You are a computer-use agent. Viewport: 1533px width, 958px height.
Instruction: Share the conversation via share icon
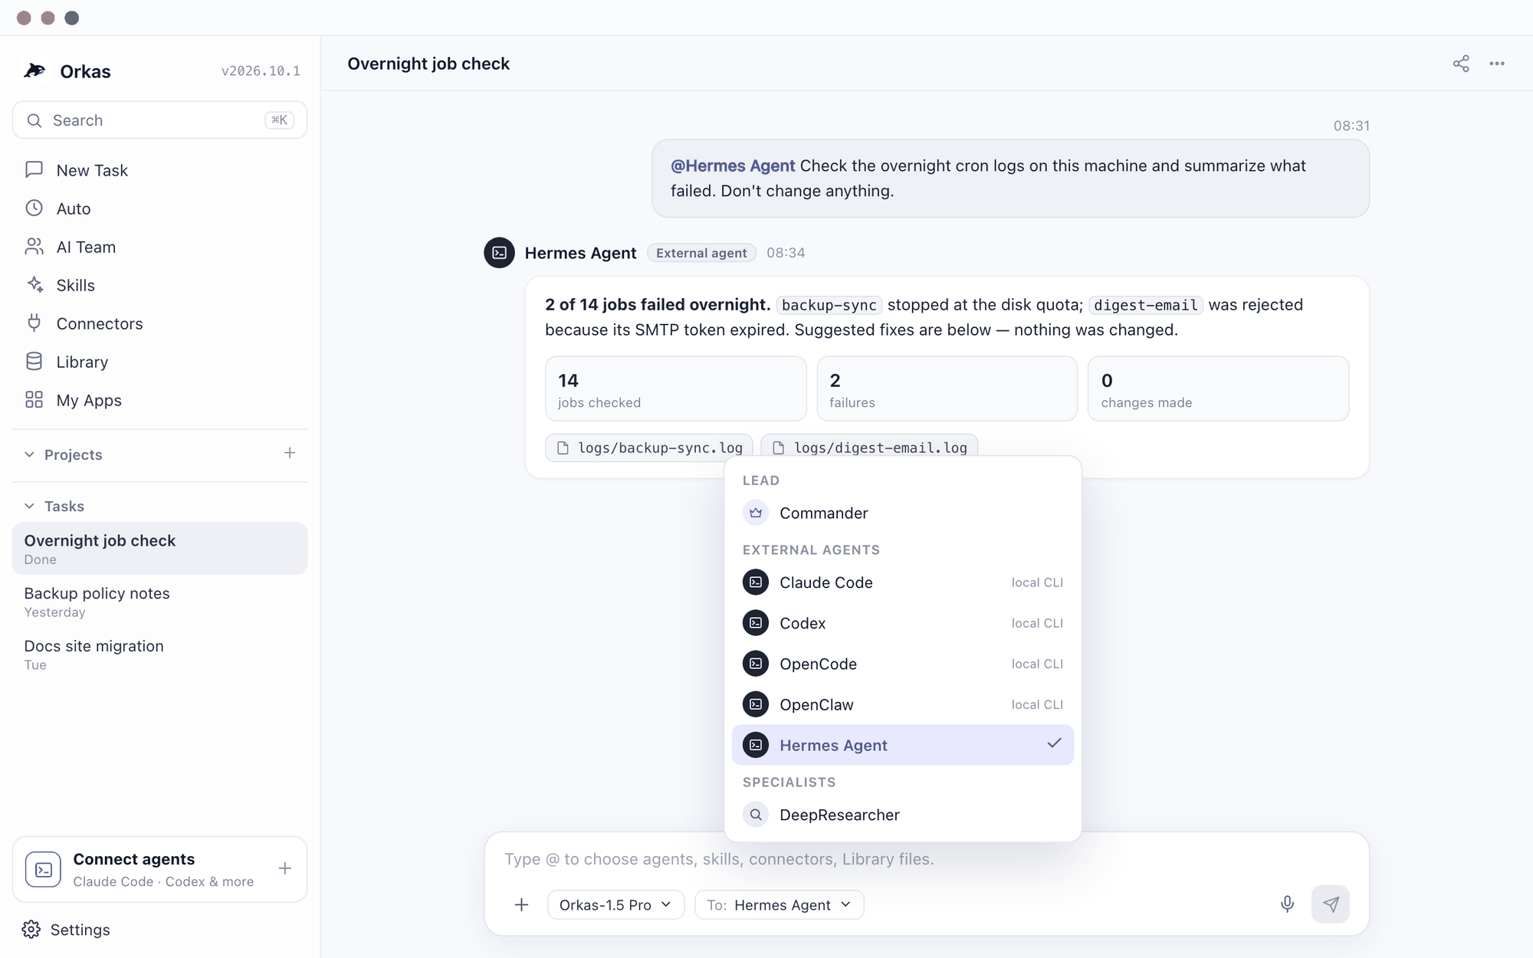[x=1461, y=64]
